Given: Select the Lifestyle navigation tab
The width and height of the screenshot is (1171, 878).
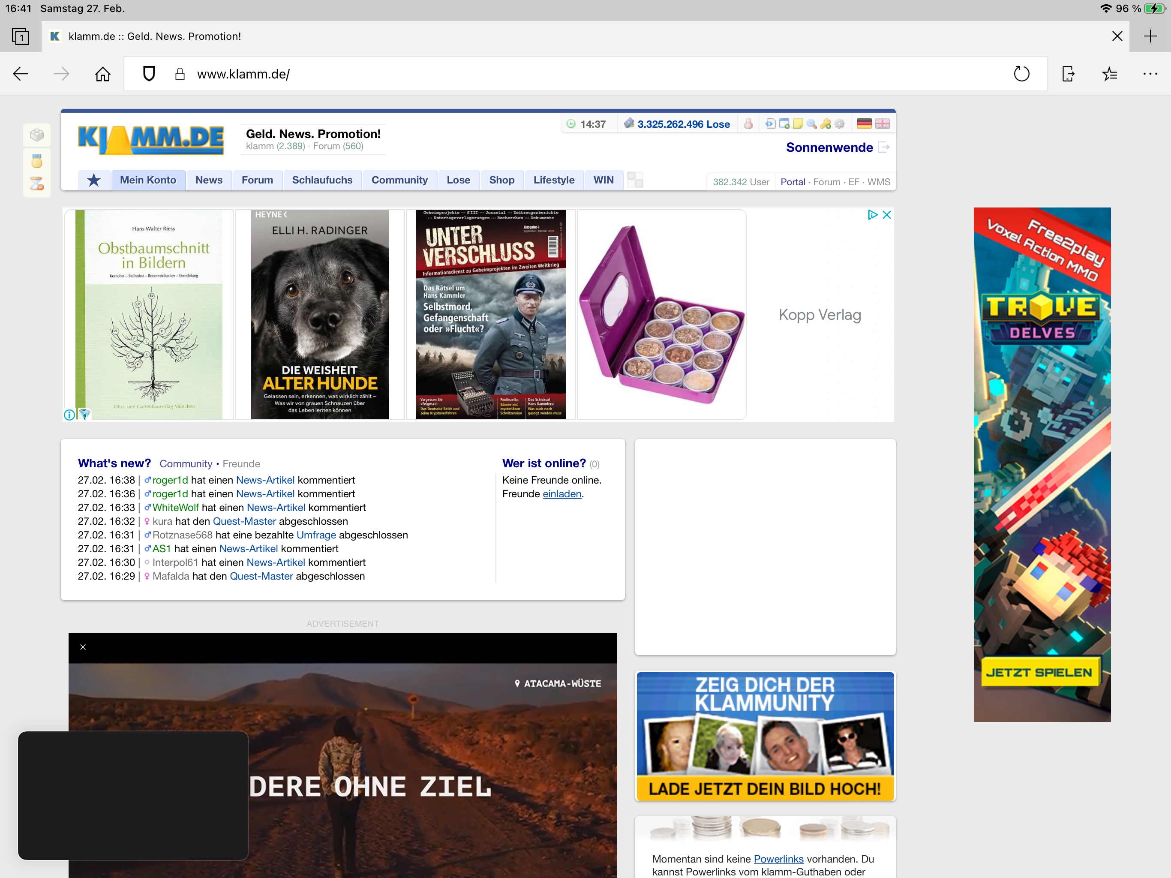Looking at the screenshot, I should tap(553, 180).
